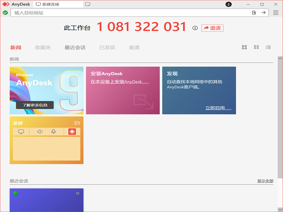
Task: Open the hamburger main menu
Action: [x=276, y=13]
